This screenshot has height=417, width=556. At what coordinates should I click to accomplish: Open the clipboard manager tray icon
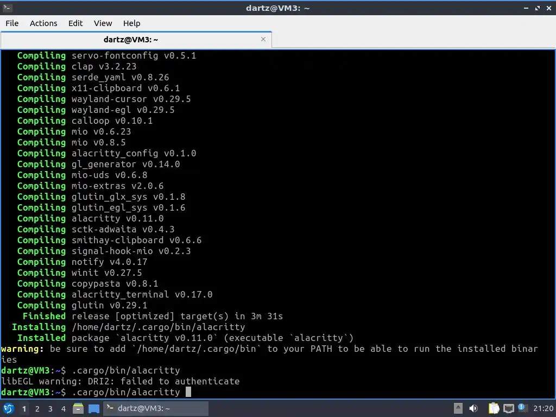click(x=494, y=408)
